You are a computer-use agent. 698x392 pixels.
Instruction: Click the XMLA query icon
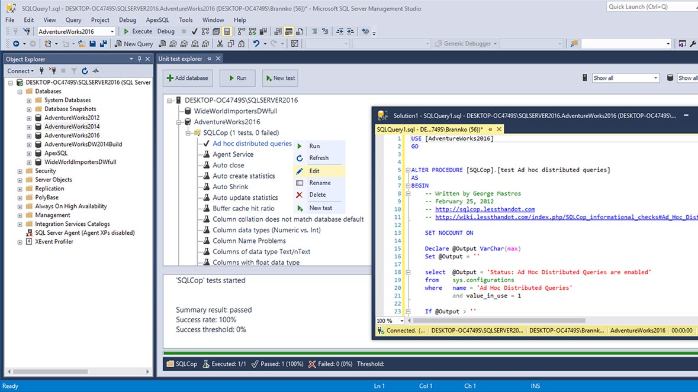[195, 44]
